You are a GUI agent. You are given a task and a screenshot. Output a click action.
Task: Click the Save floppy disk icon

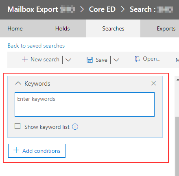point(90,60)
